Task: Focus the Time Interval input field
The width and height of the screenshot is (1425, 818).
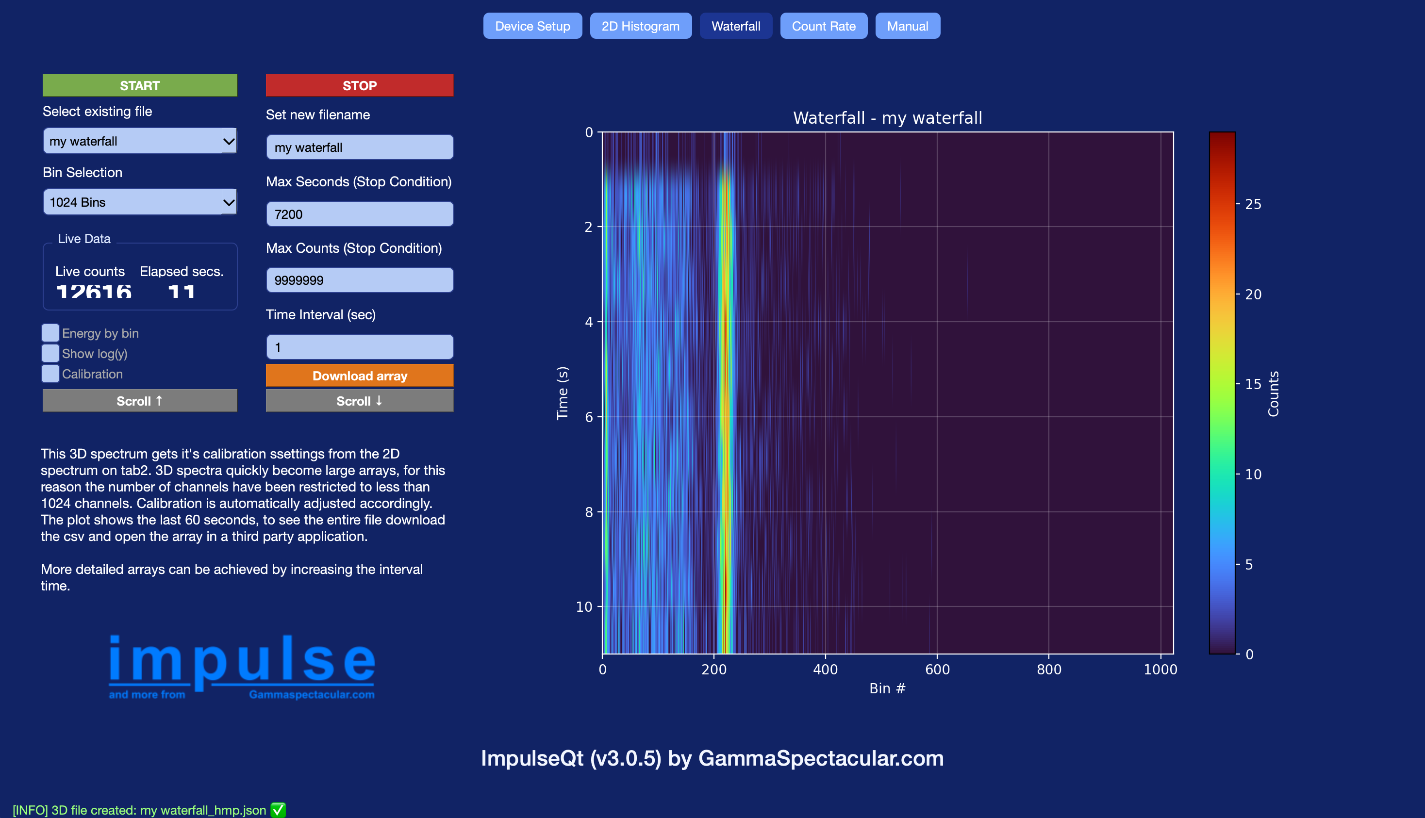Action: point(359,347)
